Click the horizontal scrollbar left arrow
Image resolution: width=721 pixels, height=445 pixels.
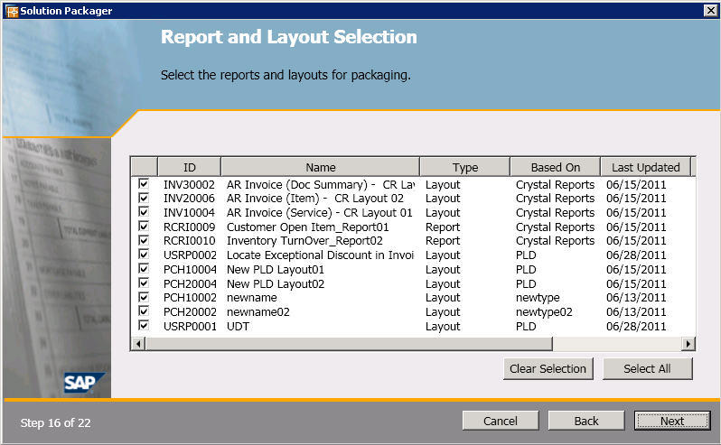[x=138, y=344]
